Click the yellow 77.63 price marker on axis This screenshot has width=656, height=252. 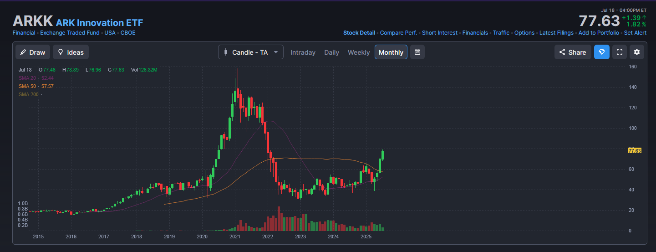click(x=635, y=150)
